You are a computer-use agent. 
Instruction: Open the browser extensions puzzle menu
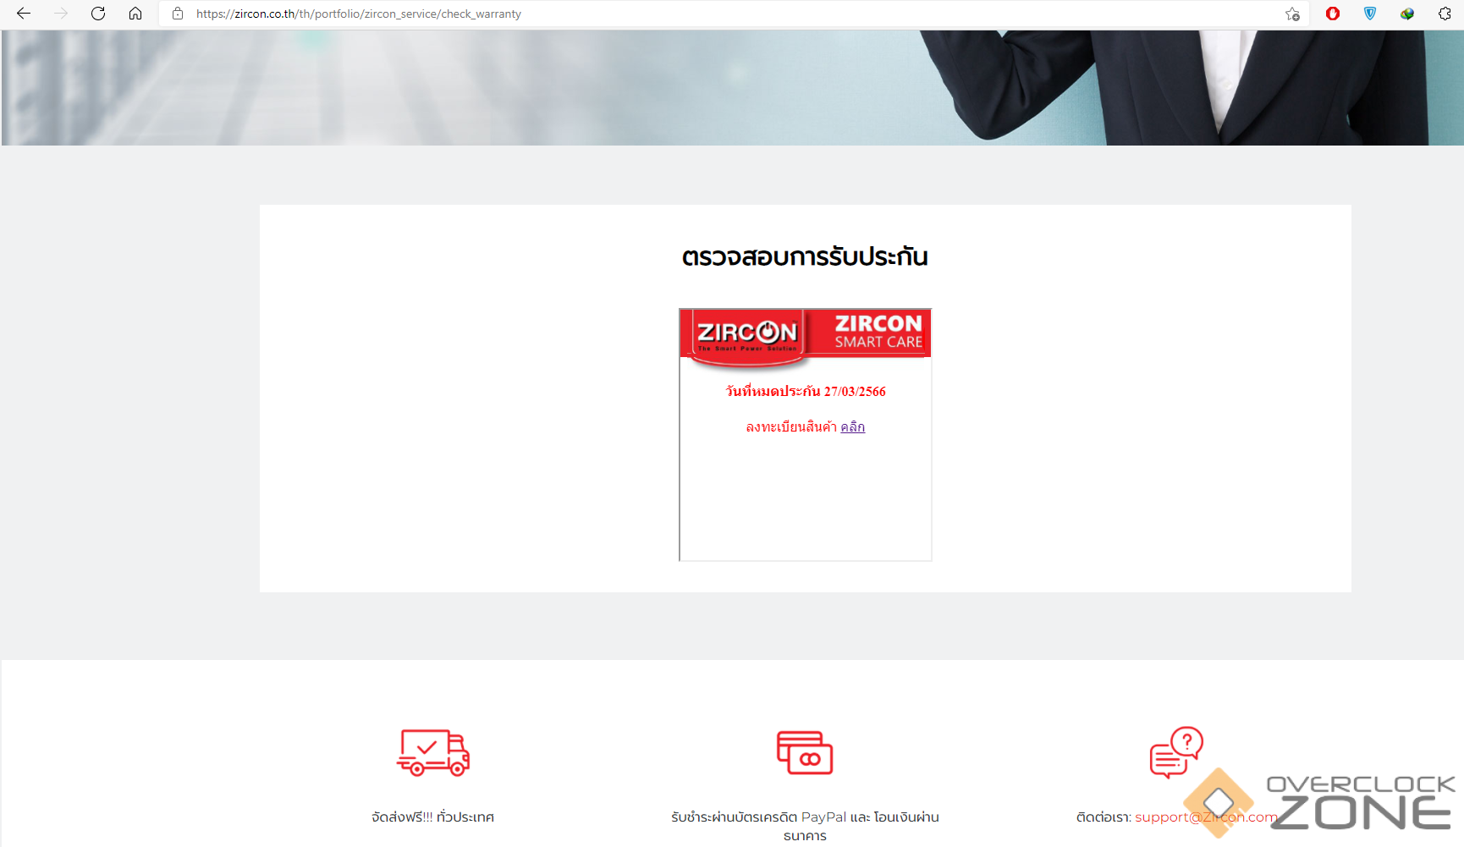pyautogui.click(x=1445, y=14)
